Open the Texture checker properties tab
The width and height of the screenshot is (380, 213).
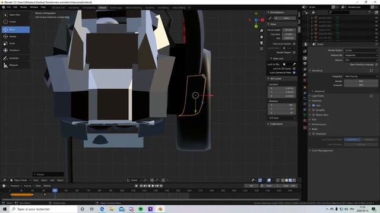point(305,128)
